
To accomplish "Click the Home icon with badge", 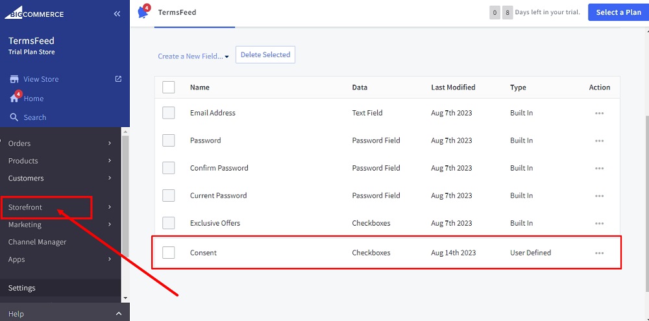I will (14, 97).
